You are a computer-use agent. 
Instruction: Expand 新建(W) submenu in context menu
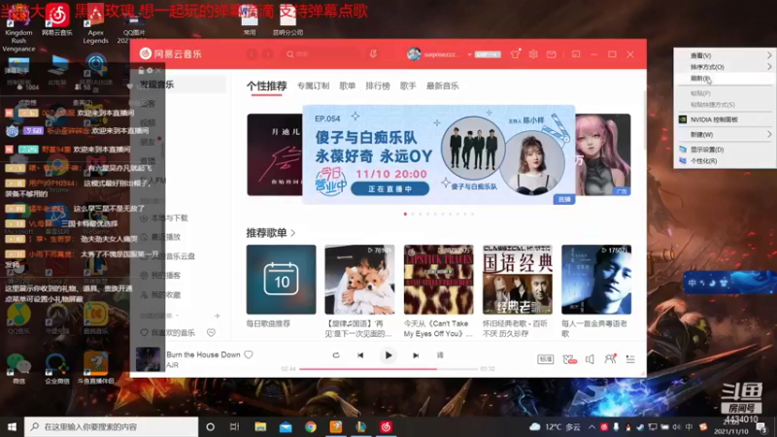[725, 134]
